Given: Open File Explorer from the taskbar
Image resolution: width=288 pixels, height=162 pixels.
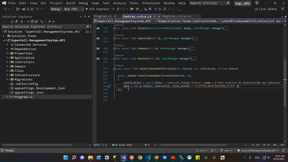Looking at the screenshot, I should coord(90,157).
